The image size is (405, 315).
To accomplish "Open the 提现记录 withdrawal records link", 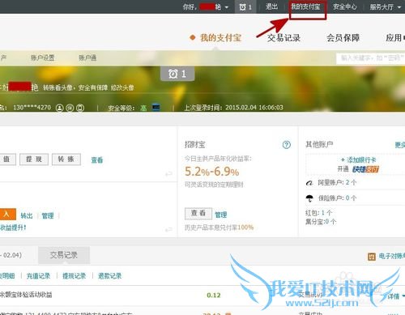I will click(74, 276).
